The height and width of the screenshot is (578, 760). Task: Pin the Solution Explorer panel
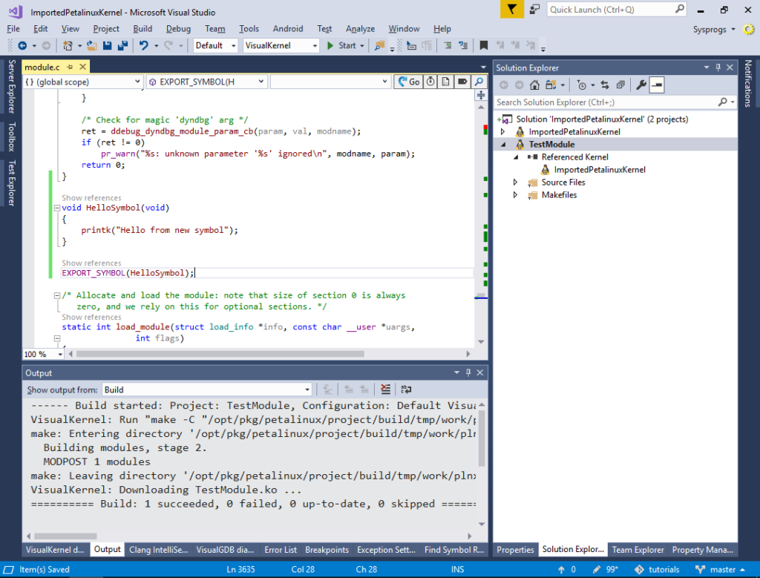coord(718,68)
